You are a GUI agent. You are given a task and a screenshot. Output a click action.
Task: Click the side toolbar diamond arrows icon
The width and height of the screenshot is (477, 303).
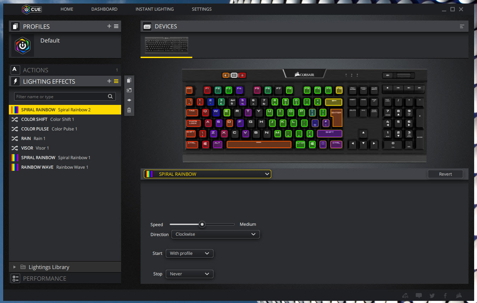tap(129, 100)
